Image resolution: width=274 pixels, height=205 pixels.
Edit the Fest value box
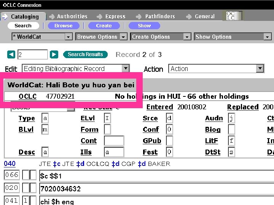pyautogui.click(x=169, y=152)
